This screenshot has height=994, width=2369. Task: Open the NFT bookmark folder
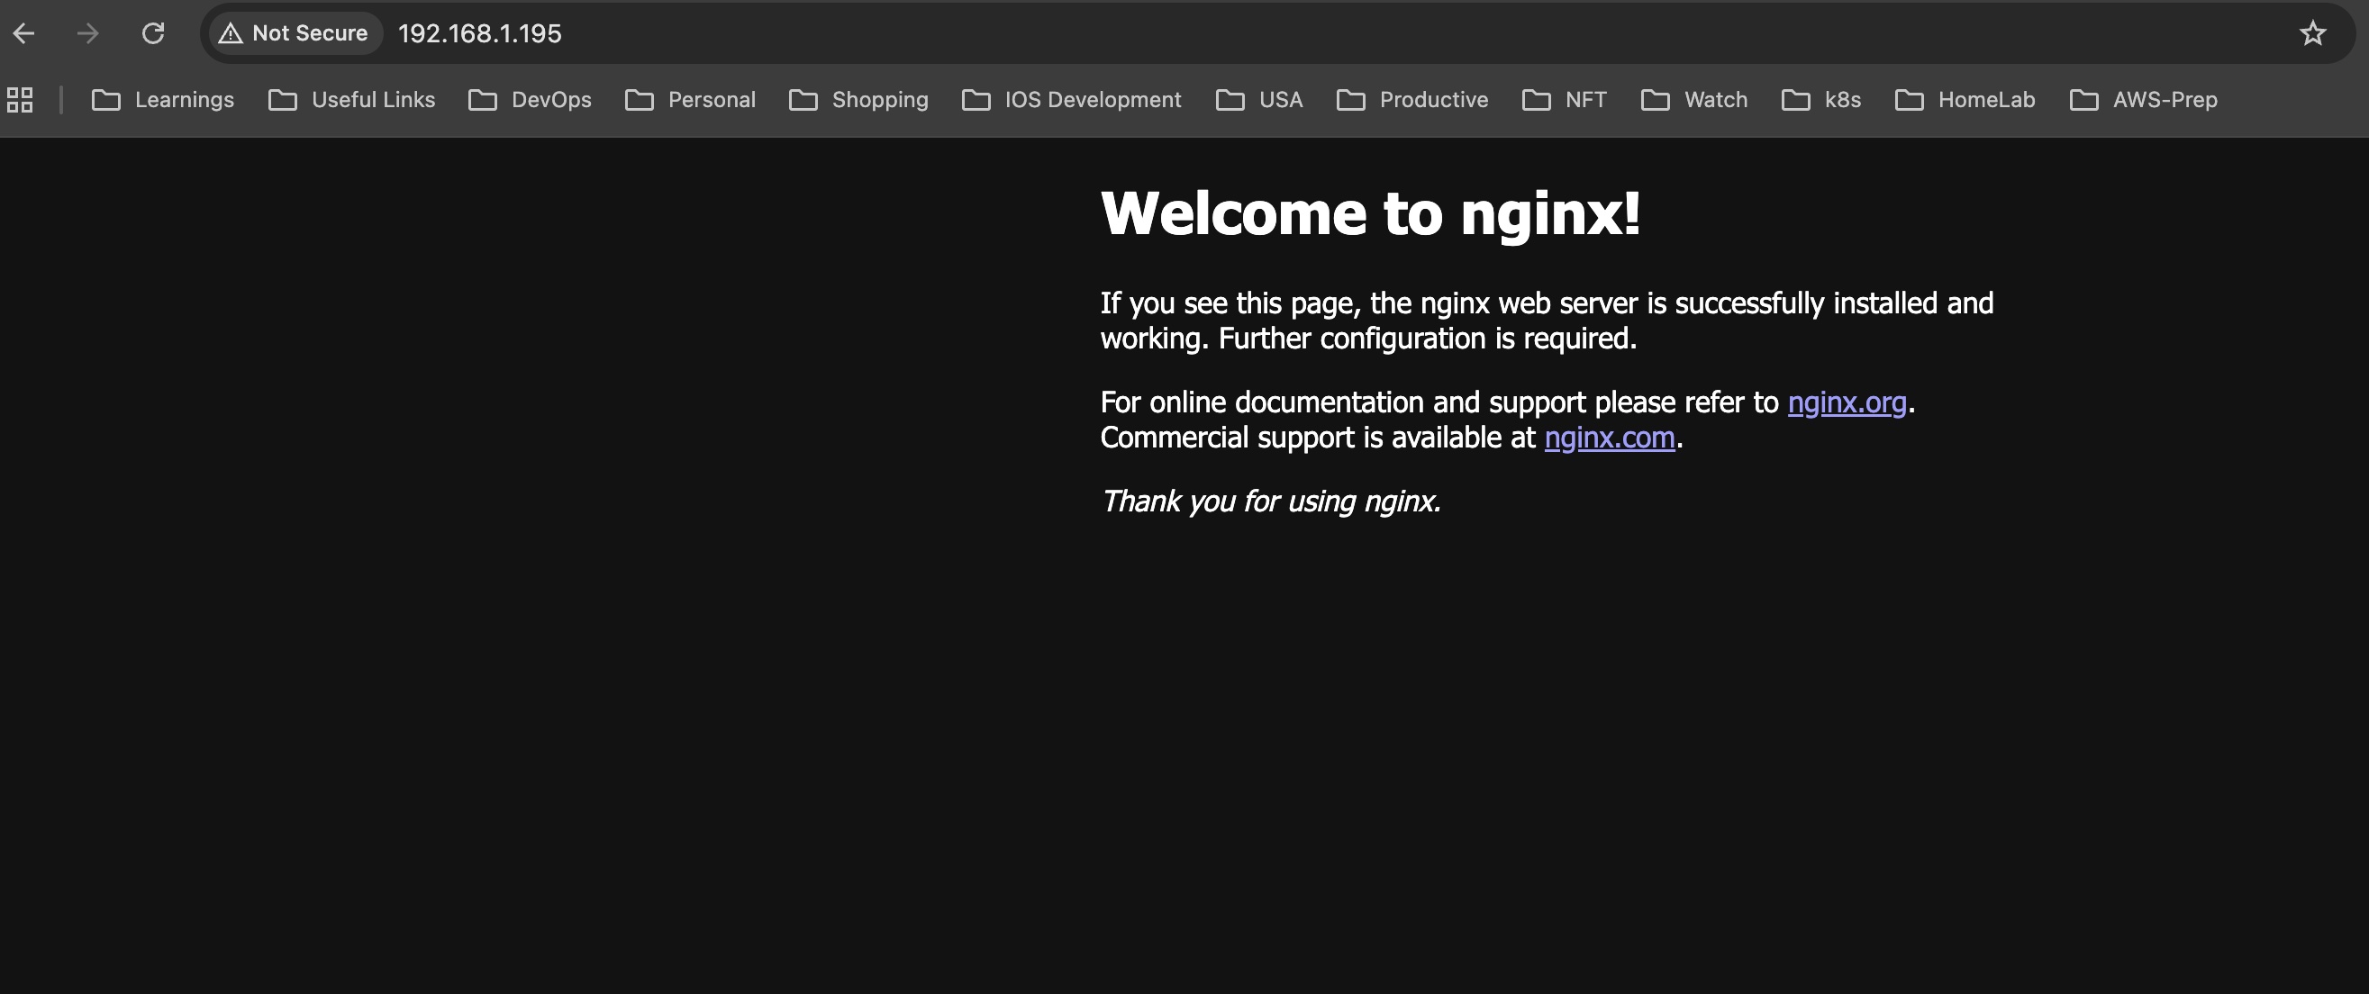pos(1565,99)
